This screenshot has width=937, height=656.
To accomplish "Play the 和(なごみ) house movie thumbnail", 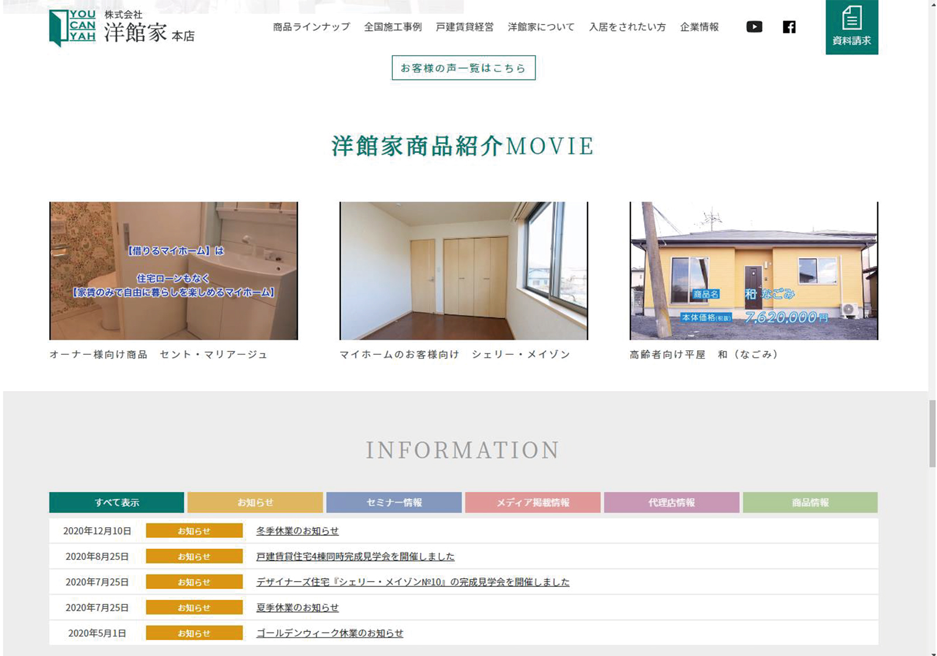I will (754, 271).
